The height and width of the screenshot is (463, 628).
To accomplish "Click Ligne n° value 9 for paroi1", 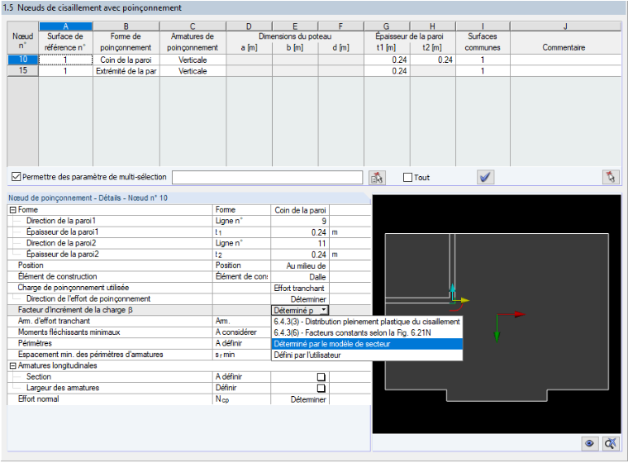I will click(300, 221).
